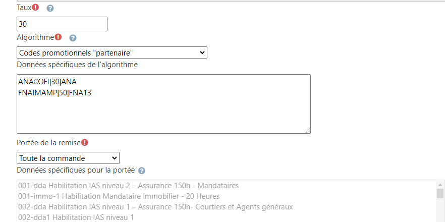
Task: Select '001-dda Habilitation IAS niveau 2' list item
Action: [x=128, y=186]
